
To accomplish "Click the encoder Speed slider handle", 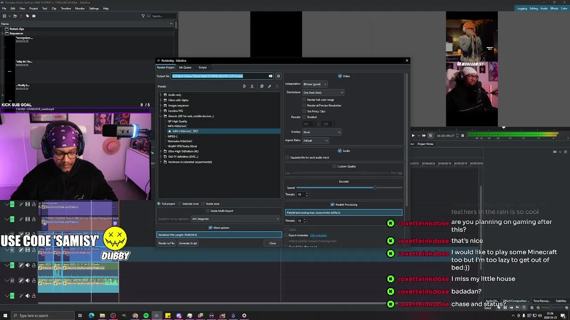I will 375,188.
